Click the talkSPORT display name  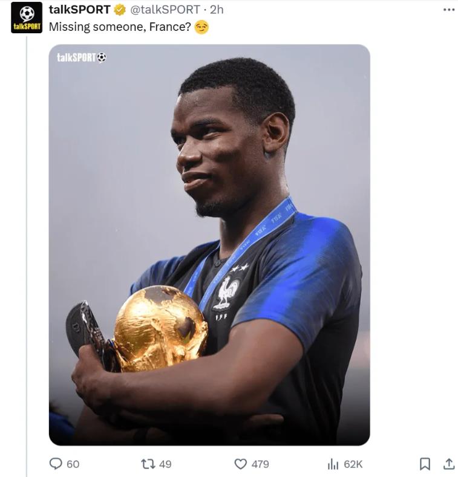79,10
